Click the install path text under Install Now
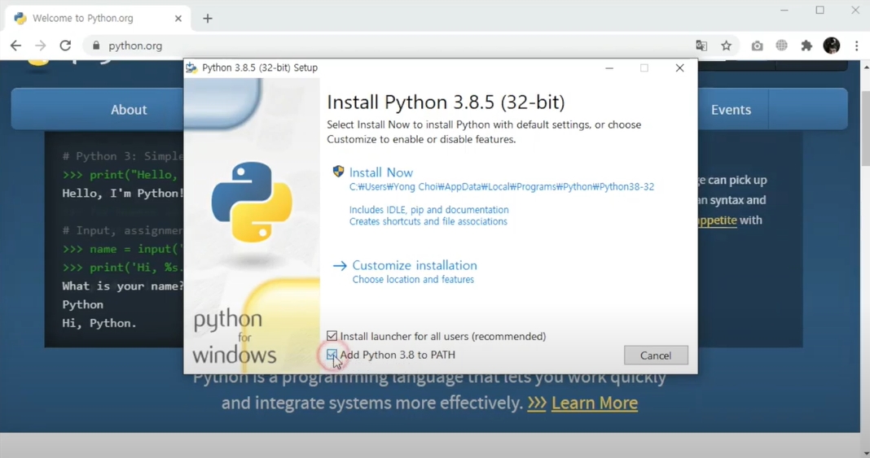870x458 pixels. click(x=502, y=186)
